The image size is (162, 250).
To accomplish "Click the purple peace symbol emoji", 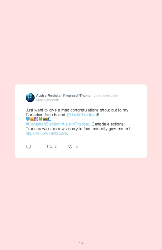I will 36,119.
